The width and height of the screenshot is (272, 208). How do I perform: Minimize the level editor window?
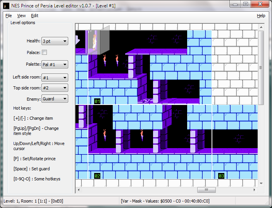coord(235,4)
